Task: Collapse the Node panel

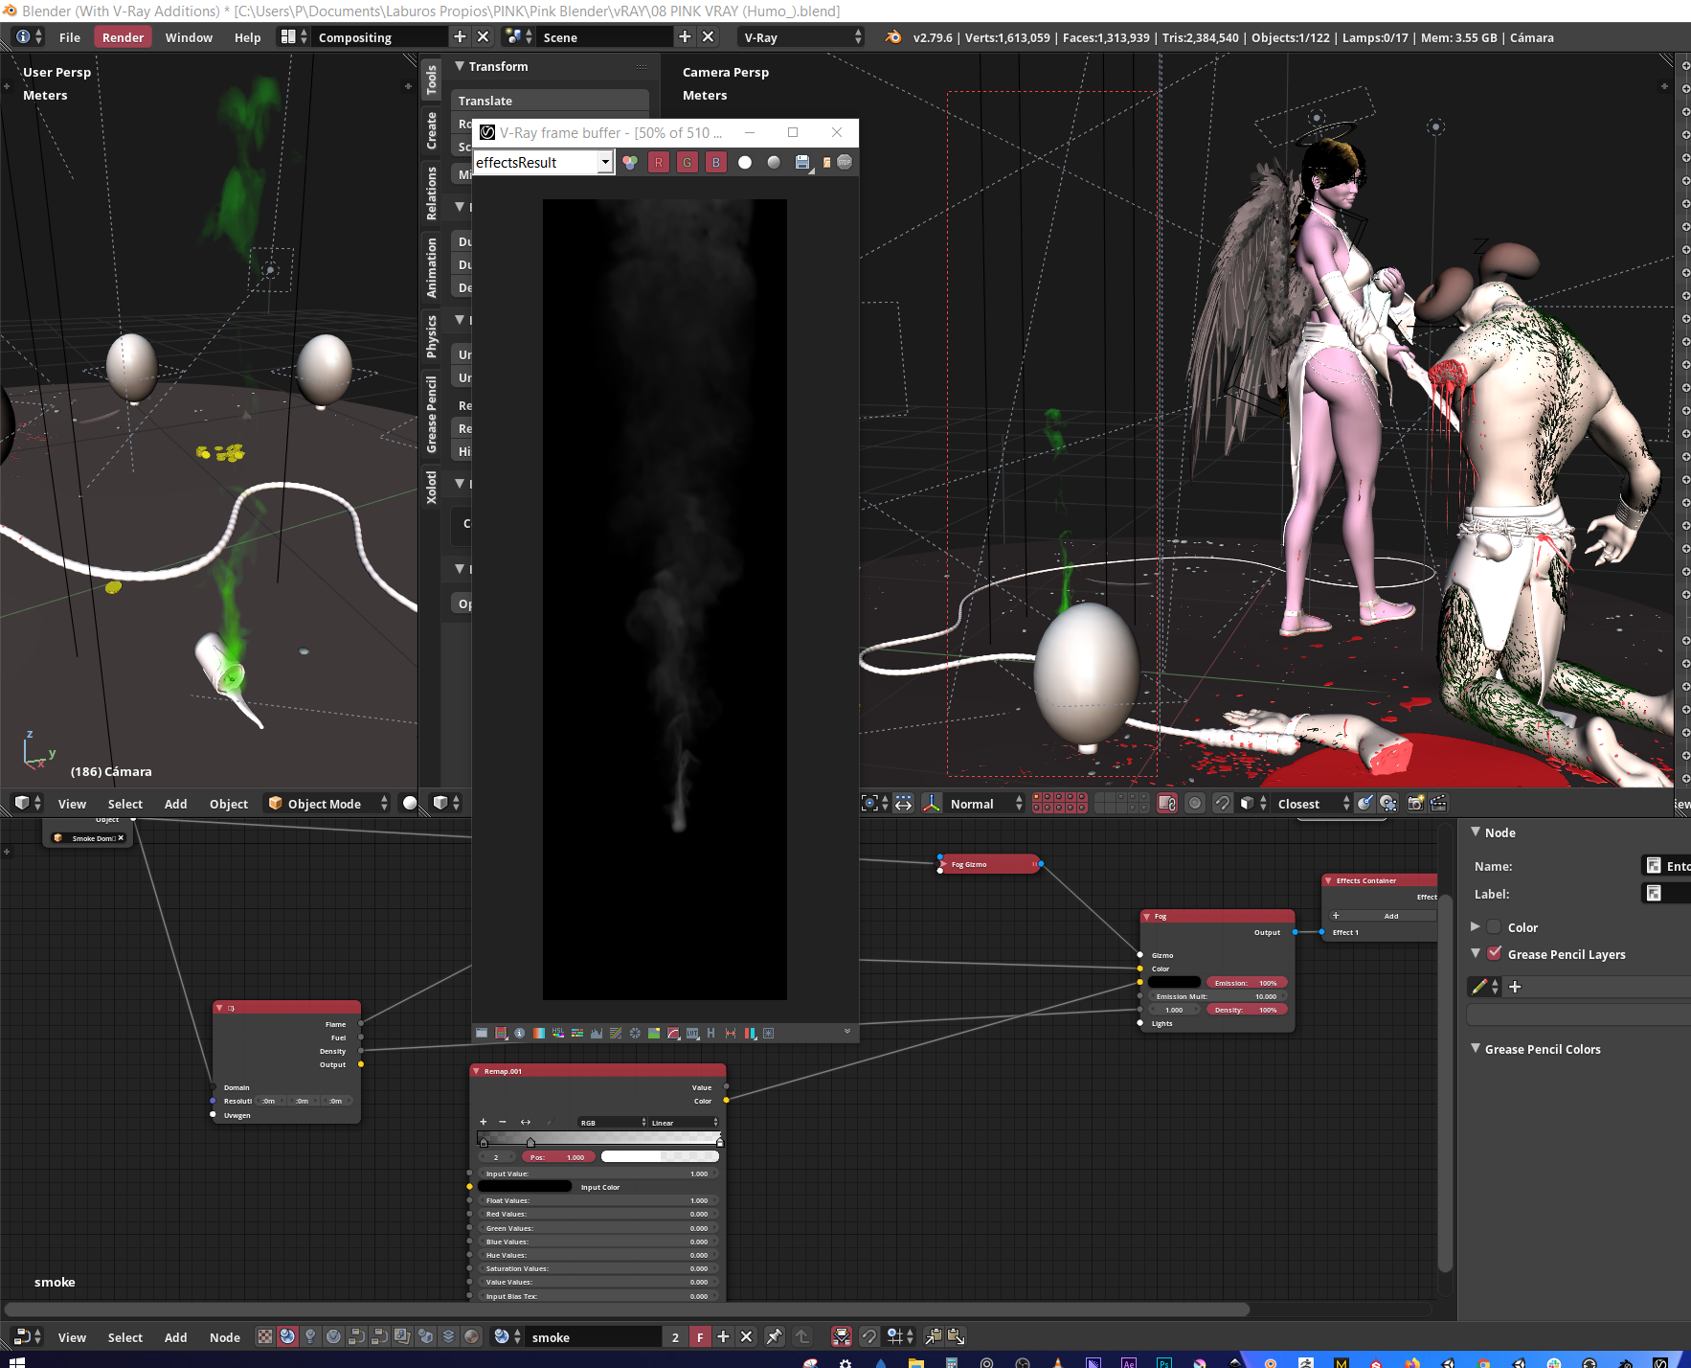Action: tap(1476, 832)
